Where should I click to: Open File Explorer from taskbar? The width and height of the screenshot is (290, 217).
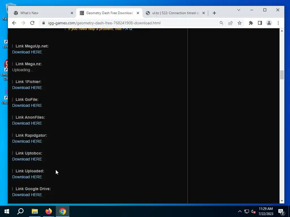coord(35,211)
